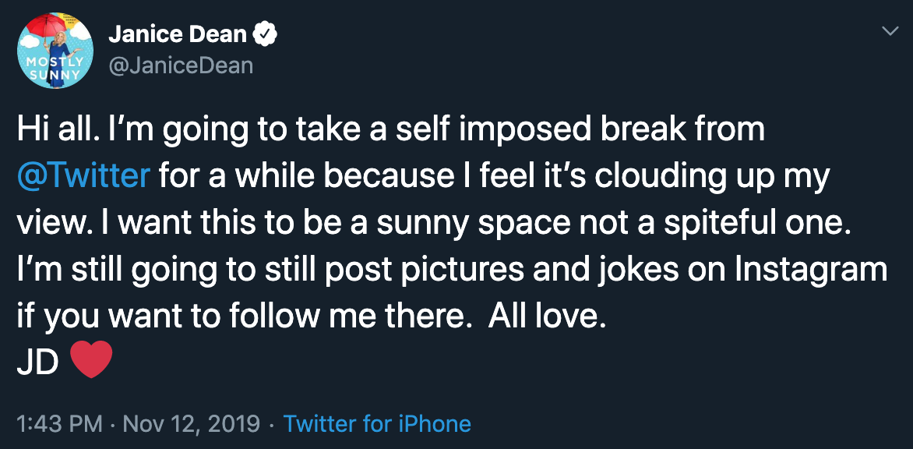Click the blue verified badge icon
The width and height of the screenshot is (913, 449).
(264, 35)
